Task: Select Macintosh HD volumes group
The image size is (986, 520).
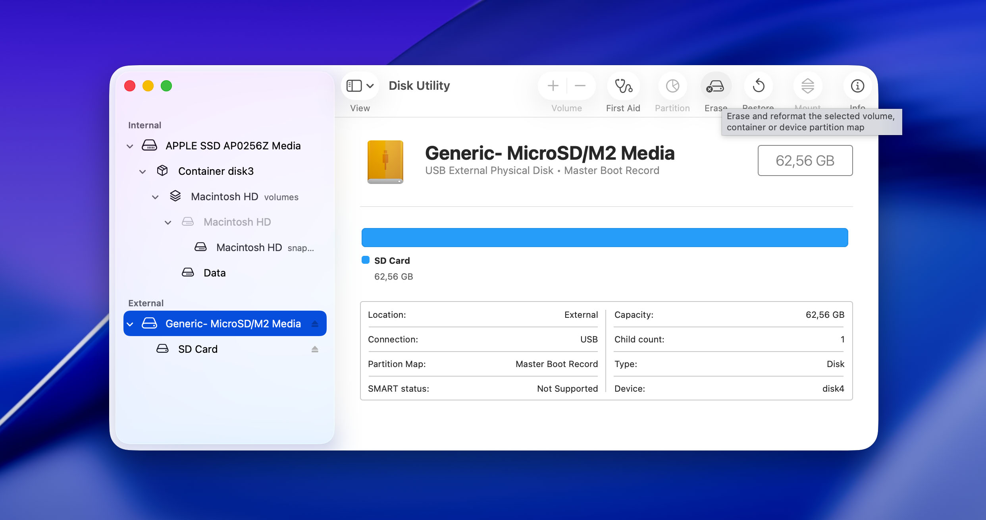Action: 225,196
